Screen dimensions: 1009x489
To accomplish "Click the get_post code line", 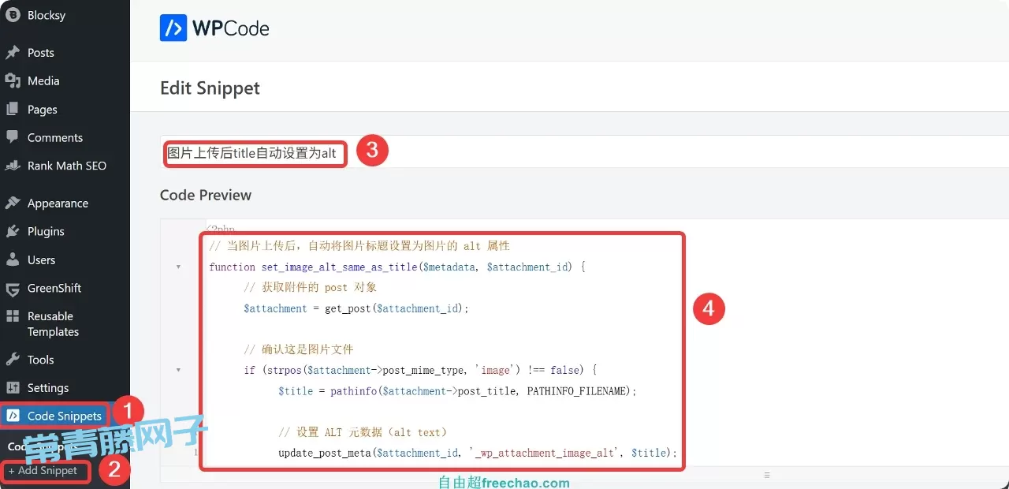I will pos(356,308).
